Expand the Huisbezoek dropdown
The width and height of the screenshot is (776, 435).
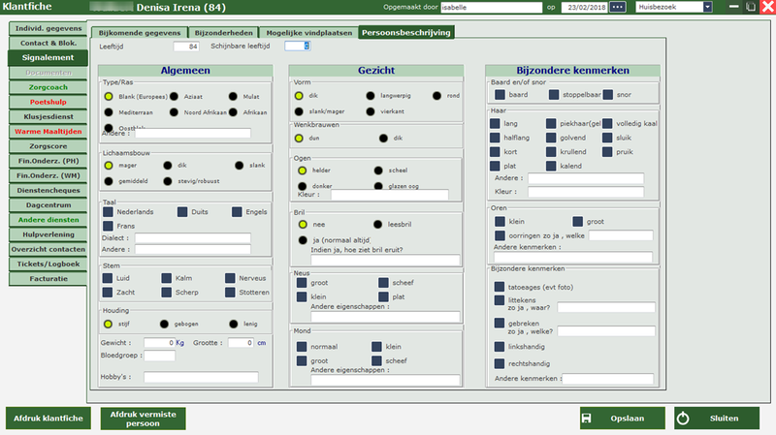click(706, 7)
